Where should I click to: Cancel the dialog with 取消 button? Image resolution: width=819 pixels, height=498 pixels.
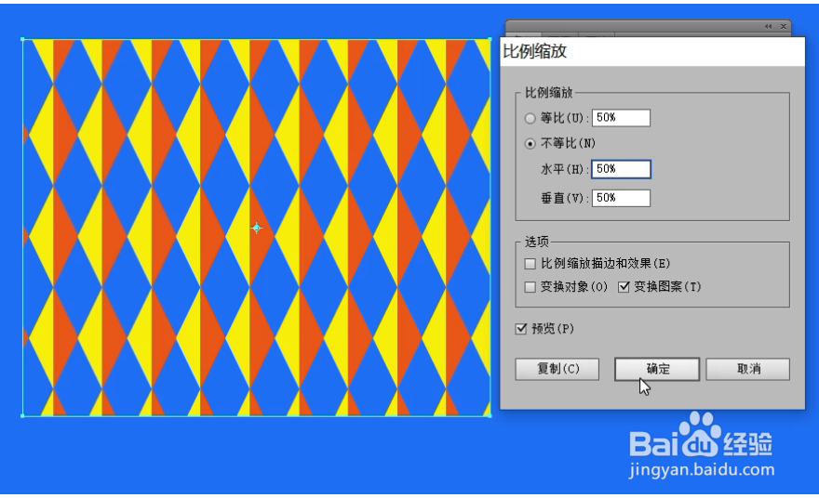pos(748,369)
